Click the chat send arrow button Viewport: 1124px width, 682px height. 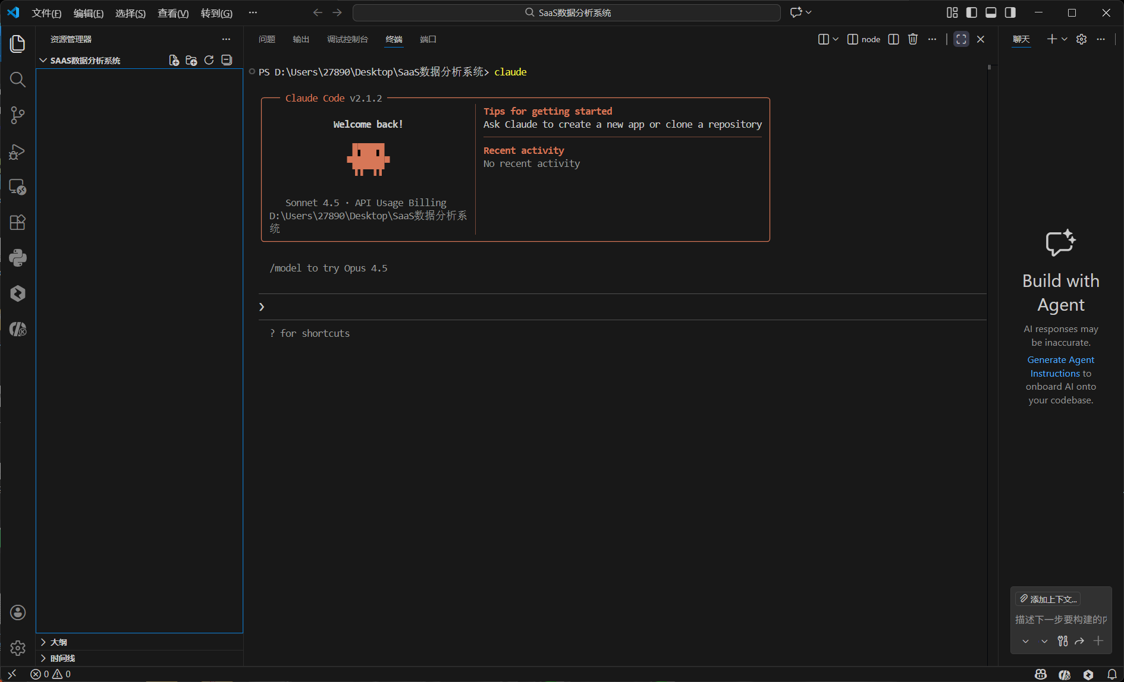(1079, 641)
